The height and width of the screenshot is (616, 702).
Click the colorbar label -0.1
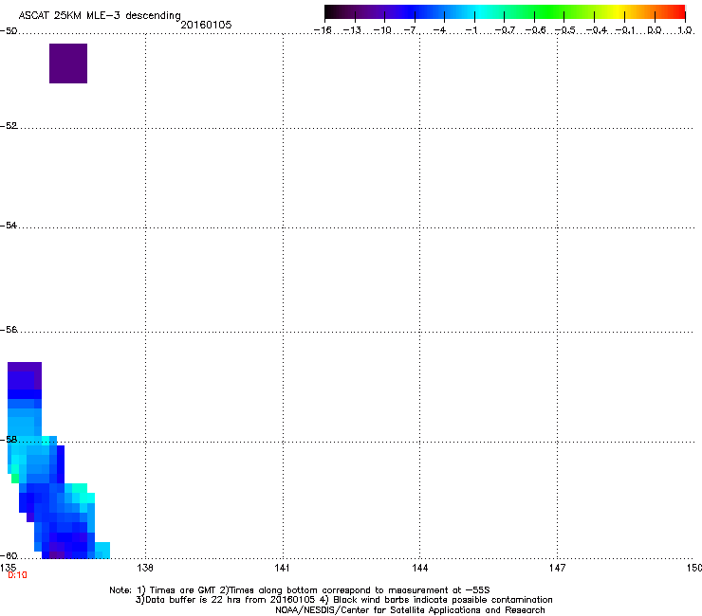click(625, 30)
